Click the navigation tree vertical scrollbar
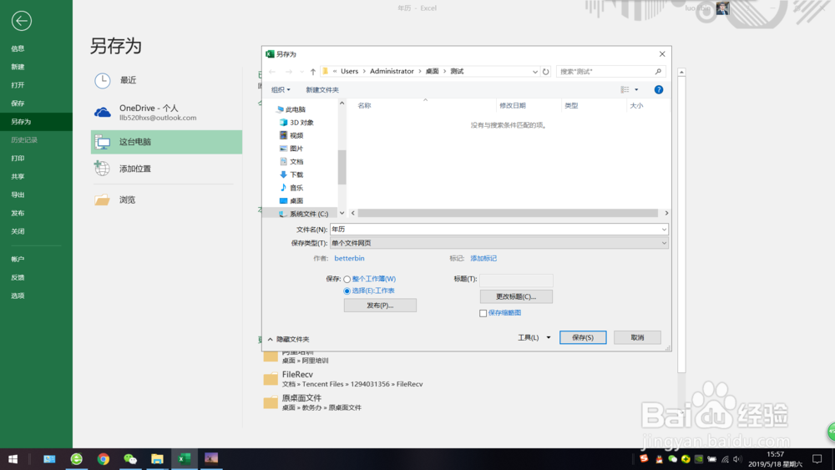The image size is (835, 470). coord(342,167)
